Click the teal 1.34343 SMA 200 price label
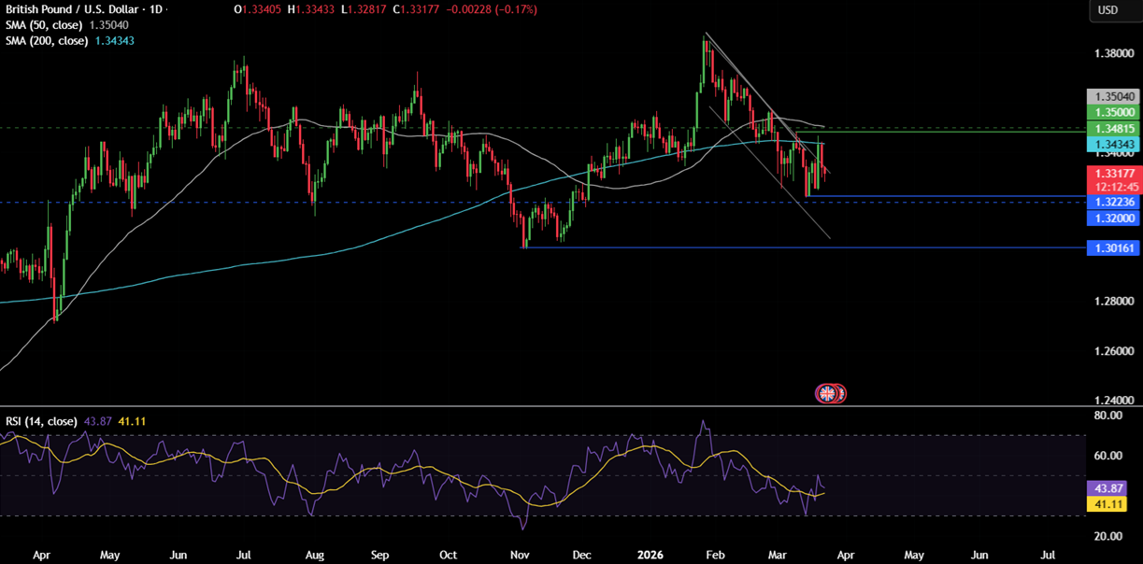The height and width of the screenshot is (564, 1143). (1113, 145)
